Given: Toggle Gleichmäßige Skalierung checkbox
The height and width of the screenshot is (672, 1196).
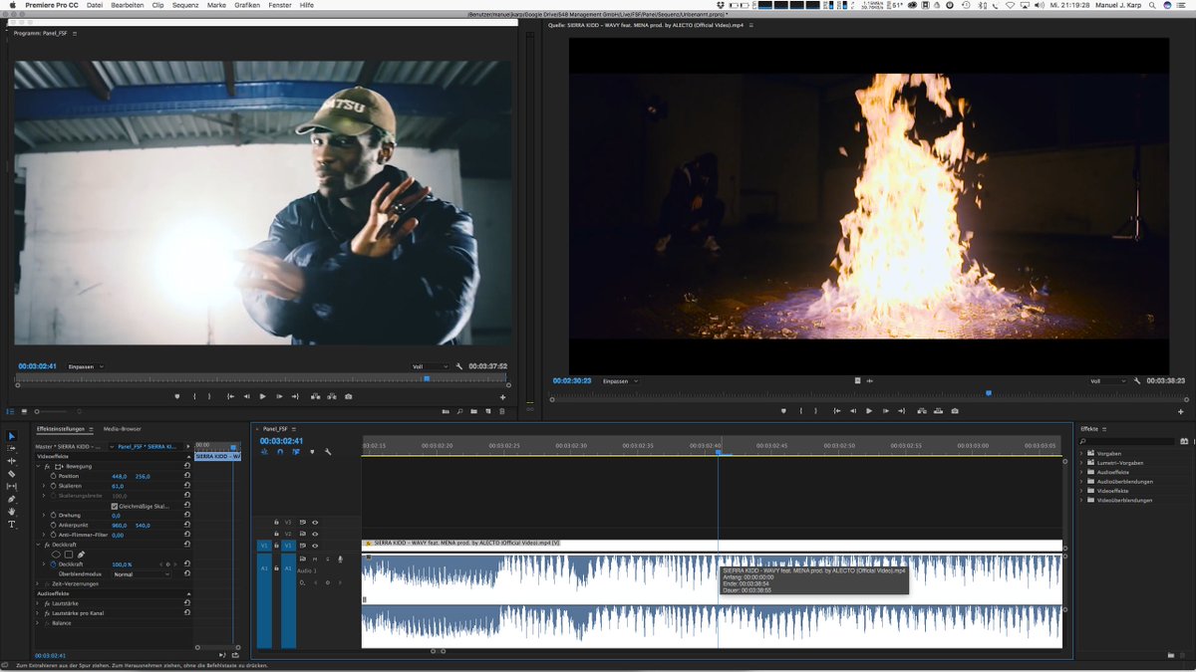Looking at the screenshot, I should pyautogui.click(x=115, y=506).
